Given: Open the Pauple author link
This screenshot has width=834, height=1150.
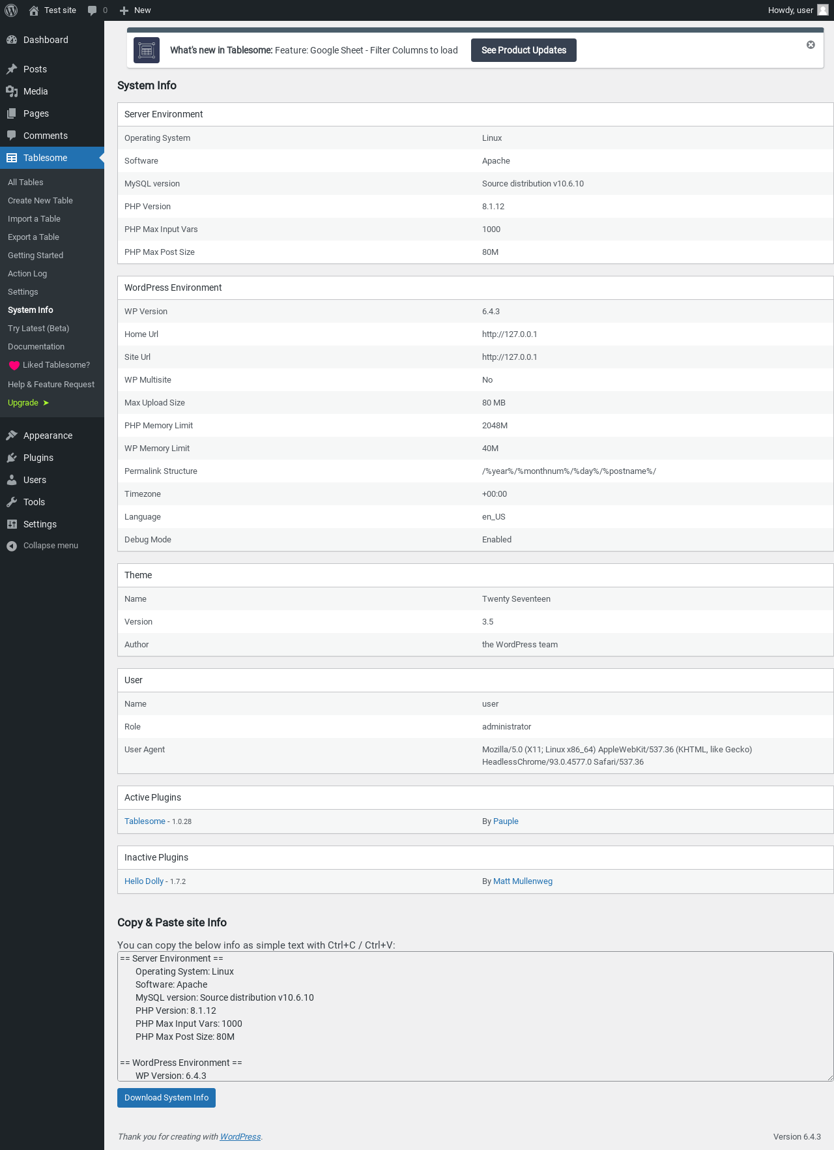Looking at the screenshot, I should tap(506, 821).
